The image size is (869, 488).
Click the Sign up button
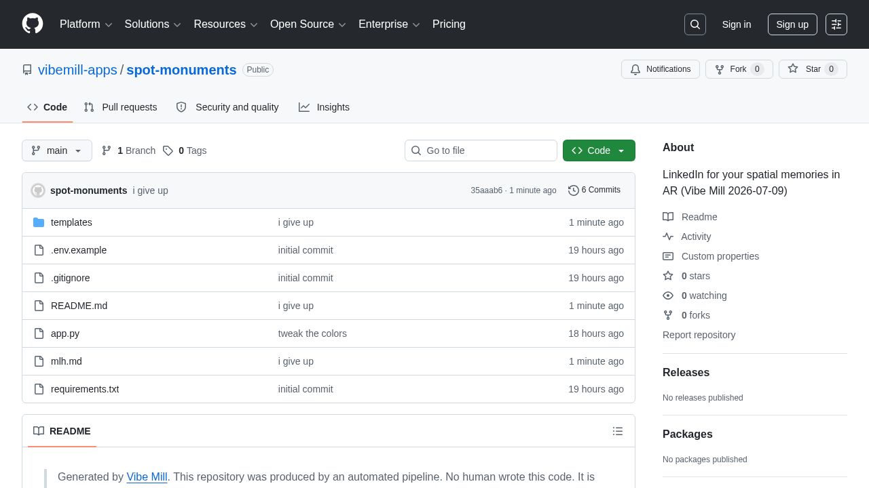click(792, 24)
